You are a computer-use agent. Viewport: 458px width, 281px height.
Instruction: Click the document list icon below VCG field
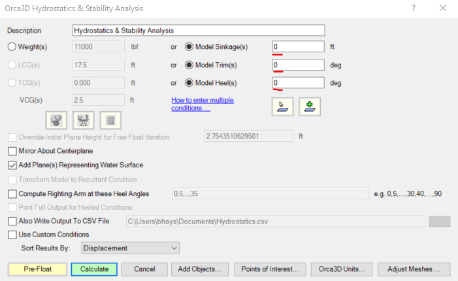point(110,120)
